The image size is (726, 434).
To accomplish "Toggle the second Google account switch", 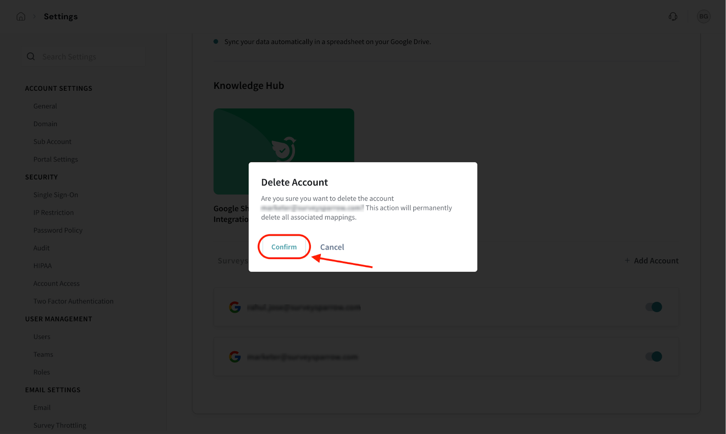I will click(x=654, y=356).
